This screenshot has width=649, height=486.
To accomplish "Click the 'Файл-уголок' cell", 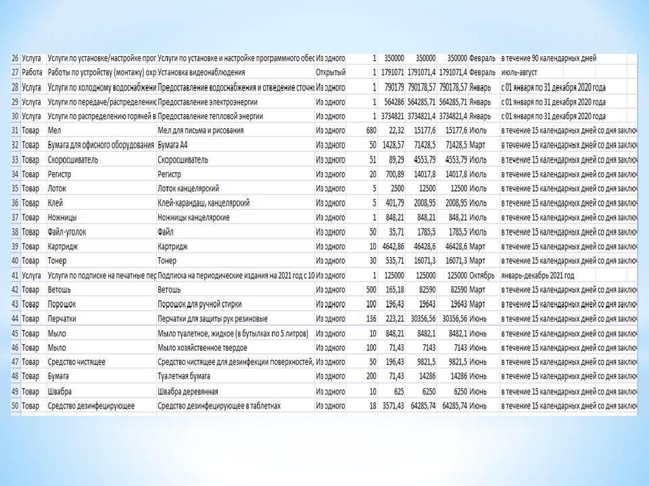I will [x=67, y=232].
